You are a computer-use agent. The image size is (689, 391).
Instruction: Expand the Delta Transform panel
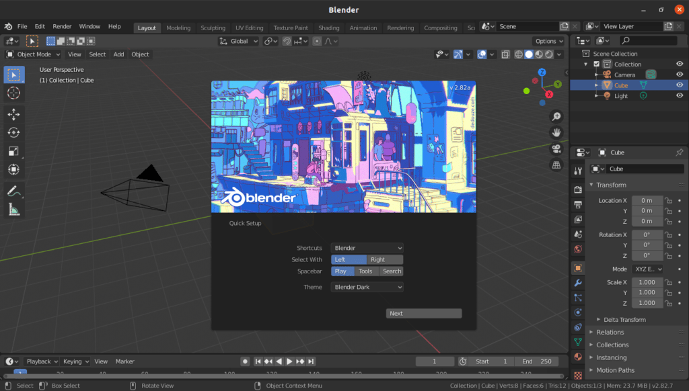coord(624,320)
